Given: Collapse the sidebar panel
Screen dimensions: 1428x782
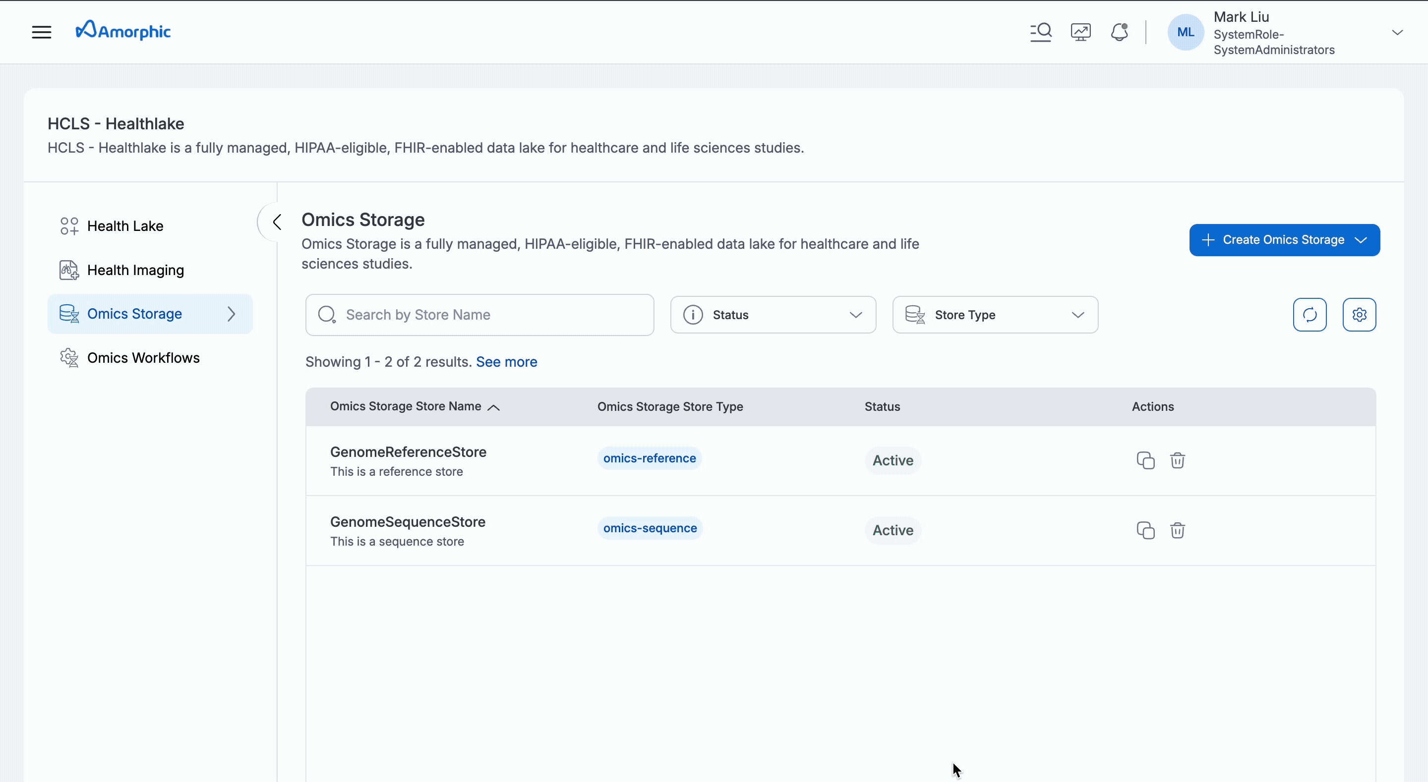Looking at the screenshot, I should pos(277,222).
